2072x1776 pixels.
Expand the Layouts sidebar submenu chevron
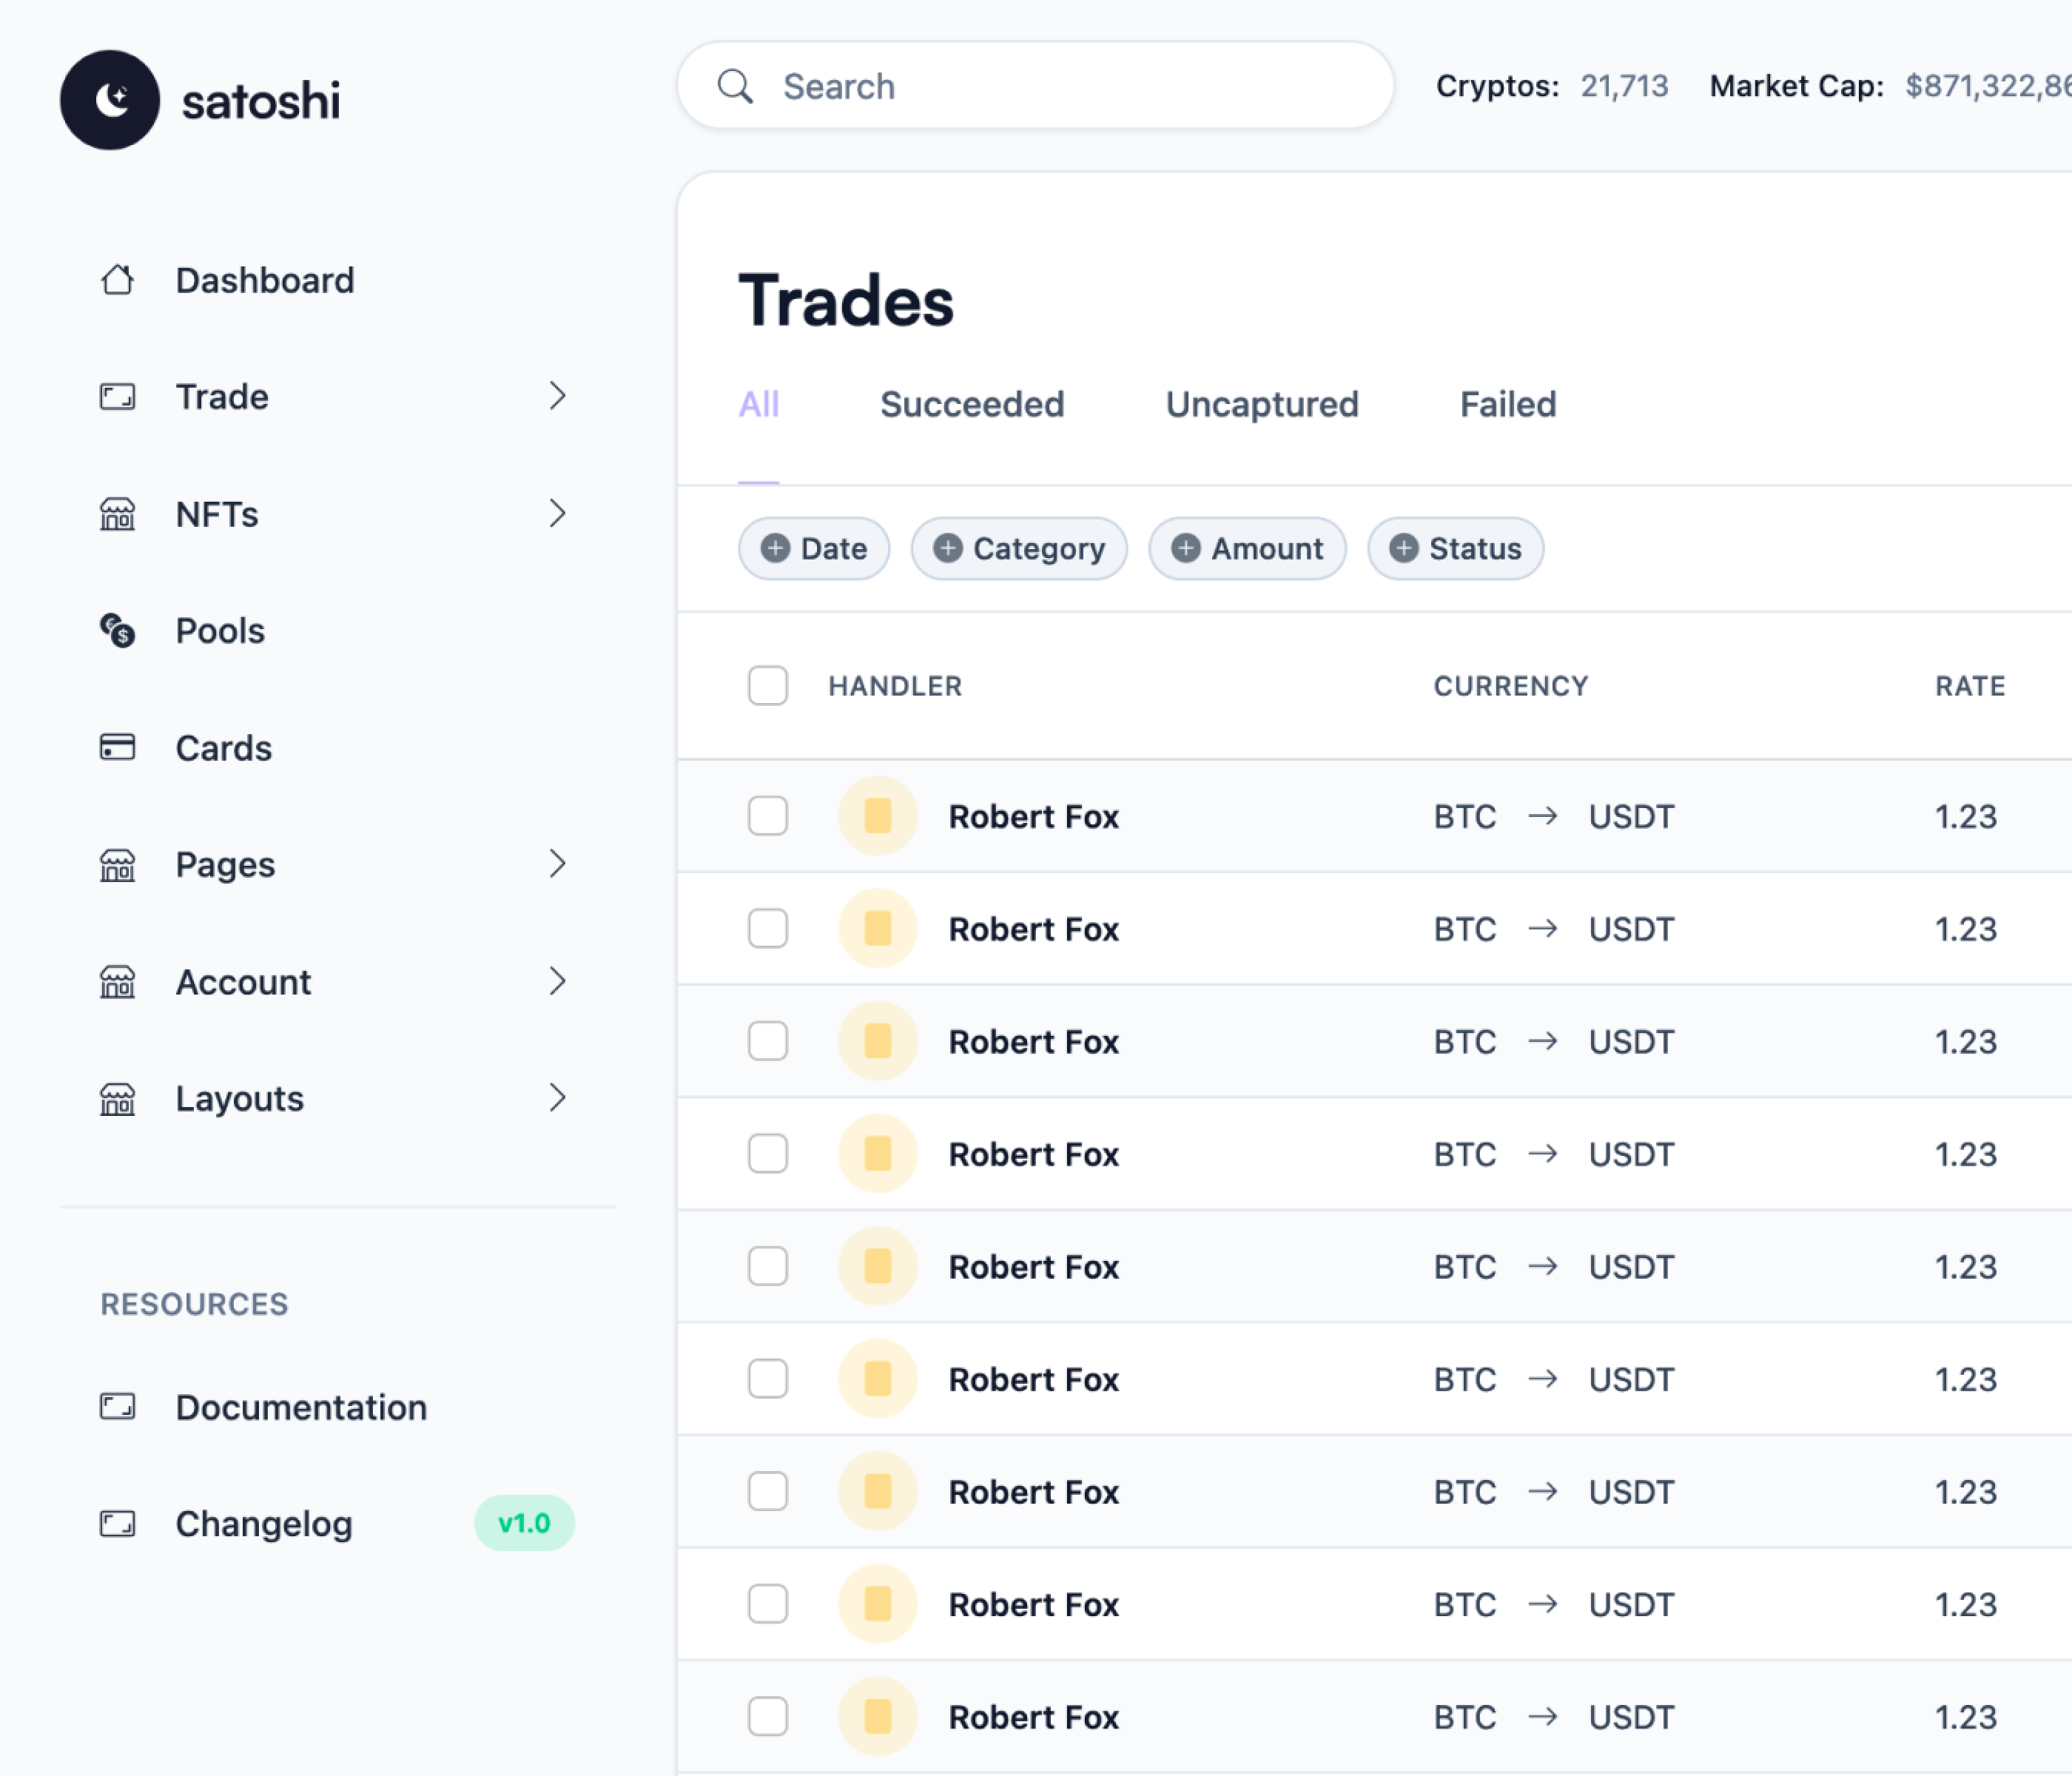(557, 1098)
